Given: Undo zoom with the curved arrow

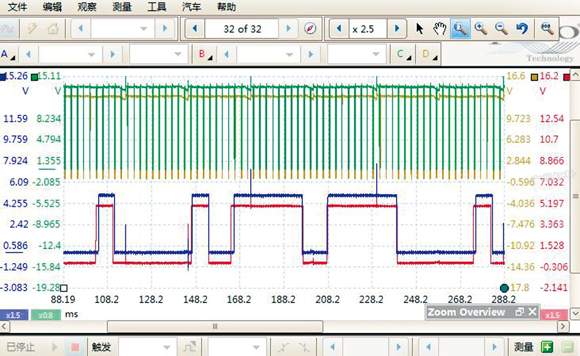Looking at the screenshot, I should click(x=522, y=29).
